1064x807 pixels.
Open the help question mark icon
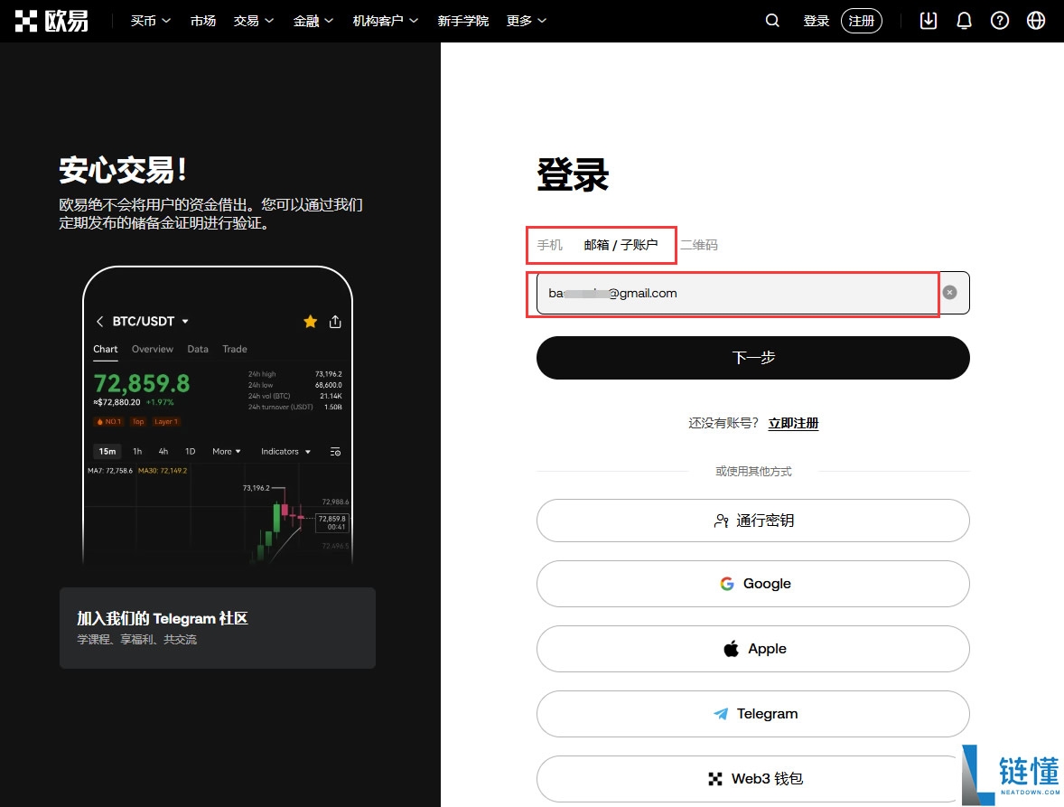click(x=1000, y=21)
